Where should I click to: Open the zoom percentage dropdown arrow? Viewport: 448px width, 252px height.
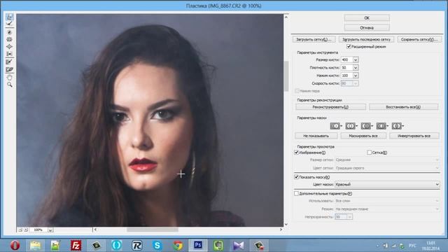(x=50, y=230)
